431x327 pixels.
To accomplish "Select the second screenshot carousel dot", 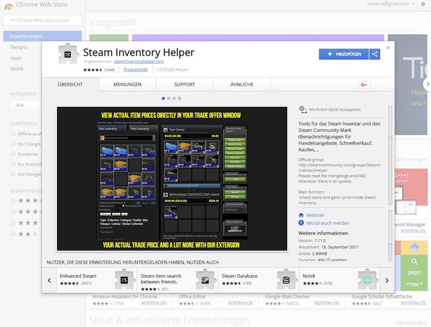I will click(x=169, y=99).
